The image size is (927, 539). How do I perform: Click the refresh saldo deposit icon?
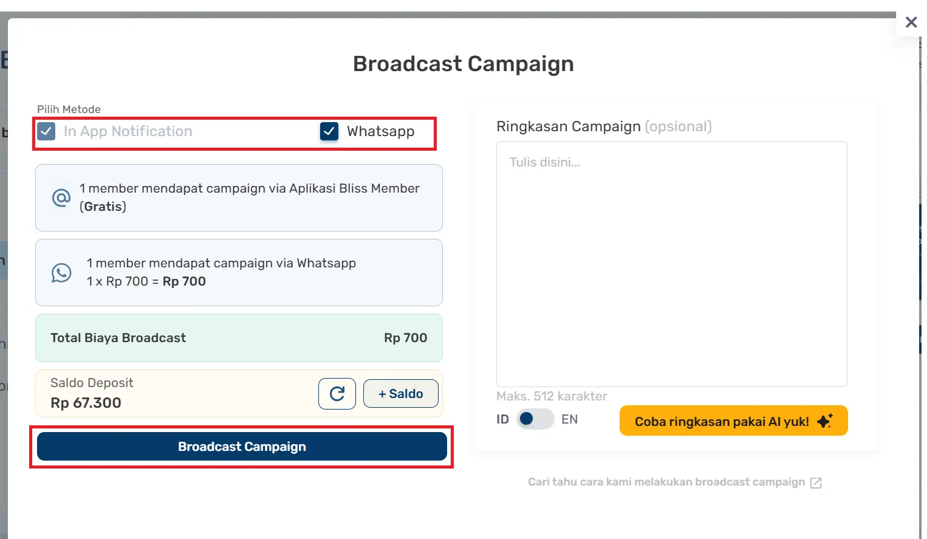click(337, 394)
